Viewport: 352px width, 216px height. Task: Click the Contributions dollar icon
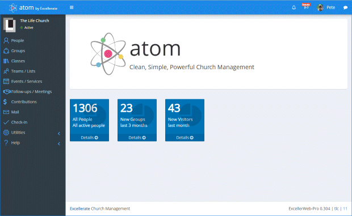(5, 101)
